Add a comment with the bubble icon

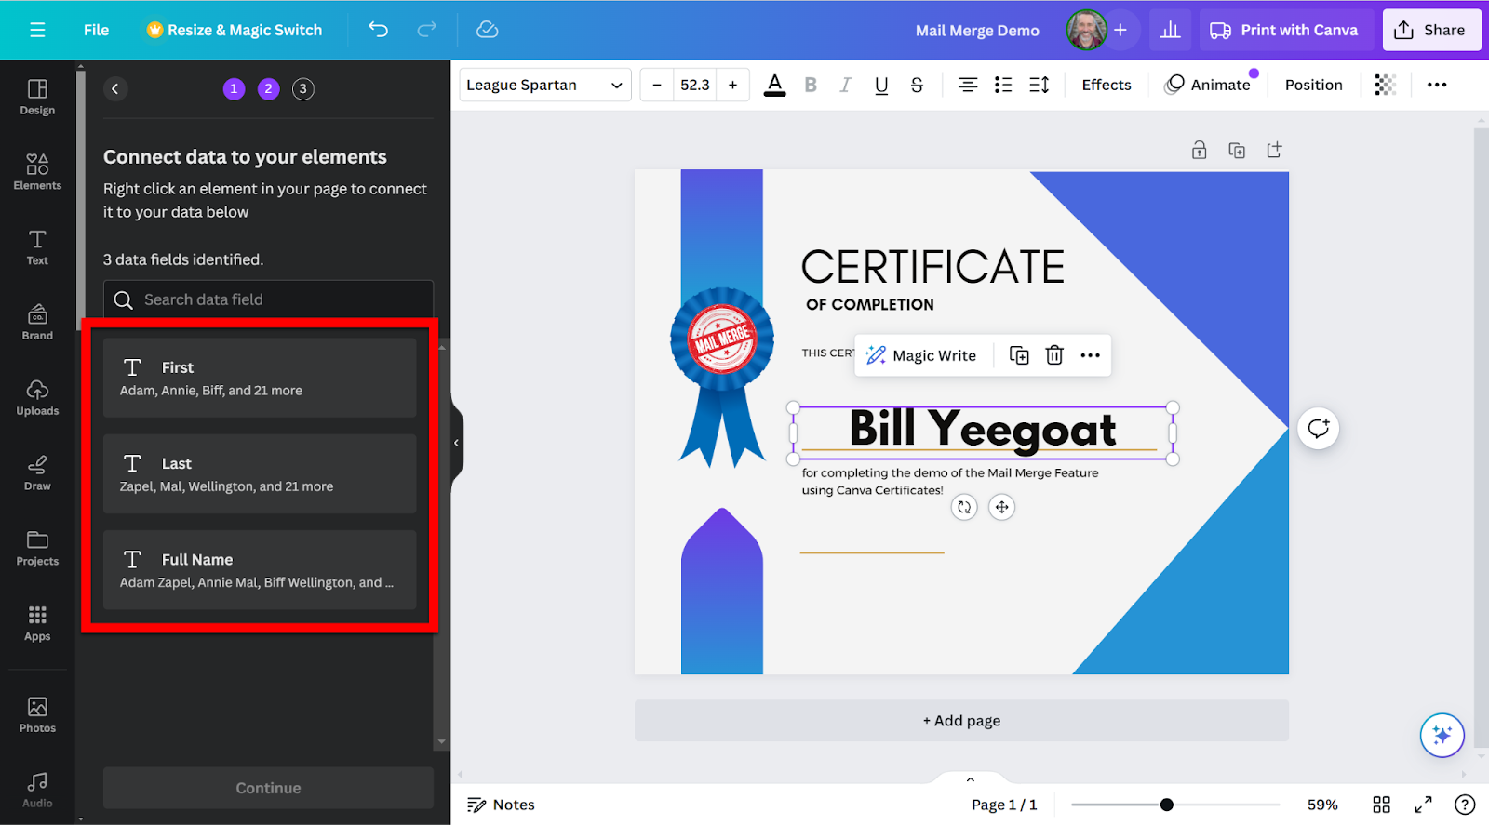[x=1319, y=428]
